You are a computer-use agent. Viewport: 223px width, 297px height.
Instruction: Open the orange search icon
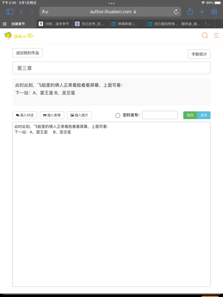pos(205,36)
